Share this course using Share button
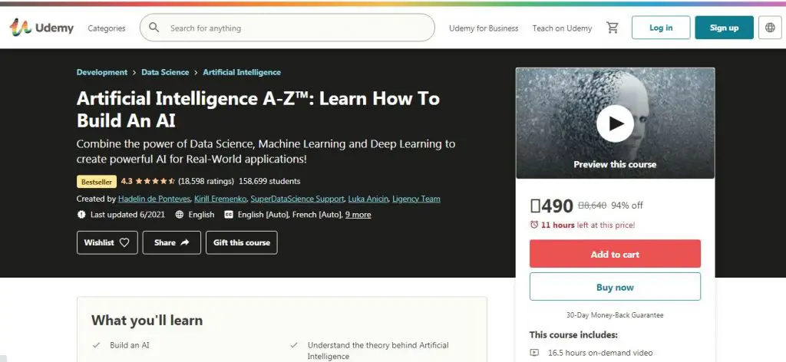This screenshot has height=362, width=786. (173, 242)
